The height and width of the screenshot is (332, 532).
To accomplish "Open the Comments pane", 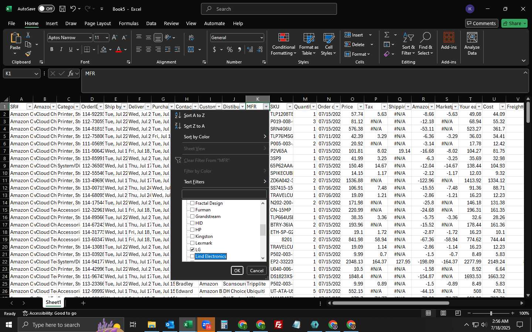I will pyautogui.click(x=481, y=23).
